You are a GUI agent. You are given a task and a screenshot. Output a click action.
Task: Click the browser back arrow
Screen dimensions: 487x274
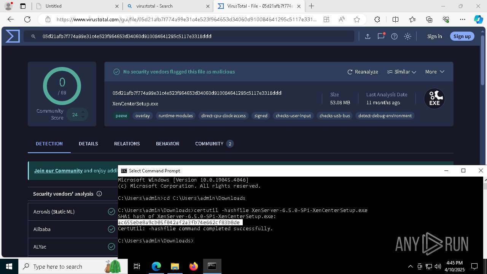tap(11, 19)
